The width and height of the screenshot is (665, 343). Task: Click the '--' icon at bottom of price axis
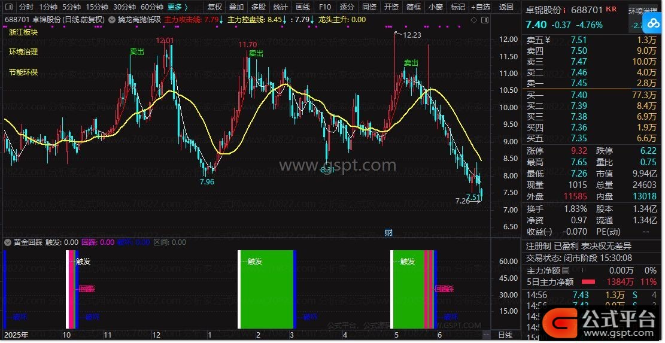(x=486, y=335)
